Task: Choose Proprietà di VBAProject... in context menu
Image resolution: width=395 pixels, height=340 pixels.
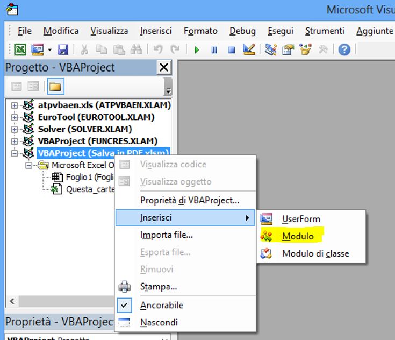Action: point(185,201)
